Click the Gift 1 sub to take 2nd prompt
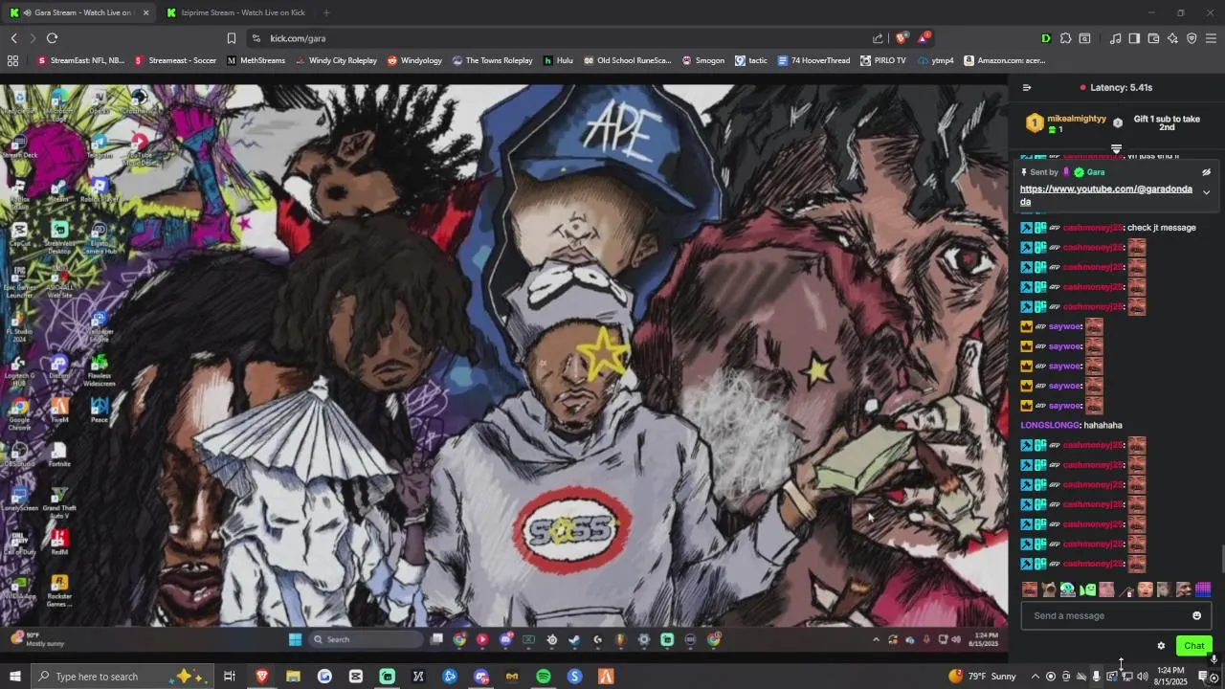Screen dimensions: 1225x689 pos(1167,123)
